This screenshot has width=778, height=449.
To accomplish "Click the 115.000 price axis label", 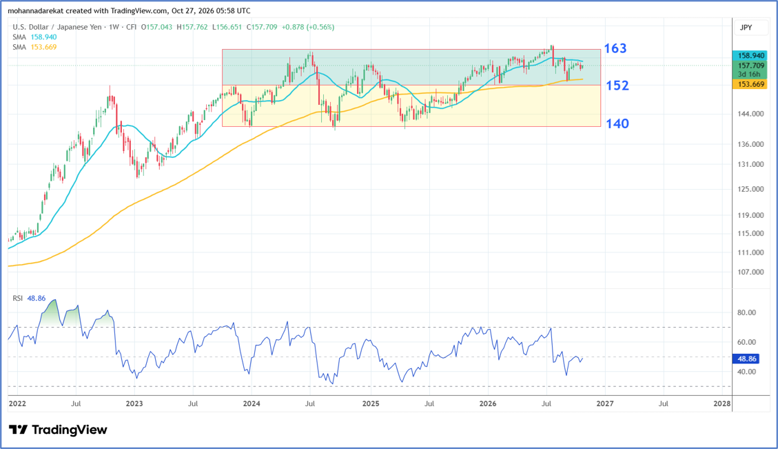I will tap(750, 233).
